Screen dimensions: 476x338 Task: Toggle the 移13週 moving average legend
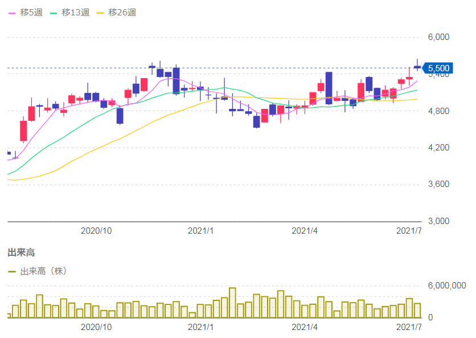70,13
